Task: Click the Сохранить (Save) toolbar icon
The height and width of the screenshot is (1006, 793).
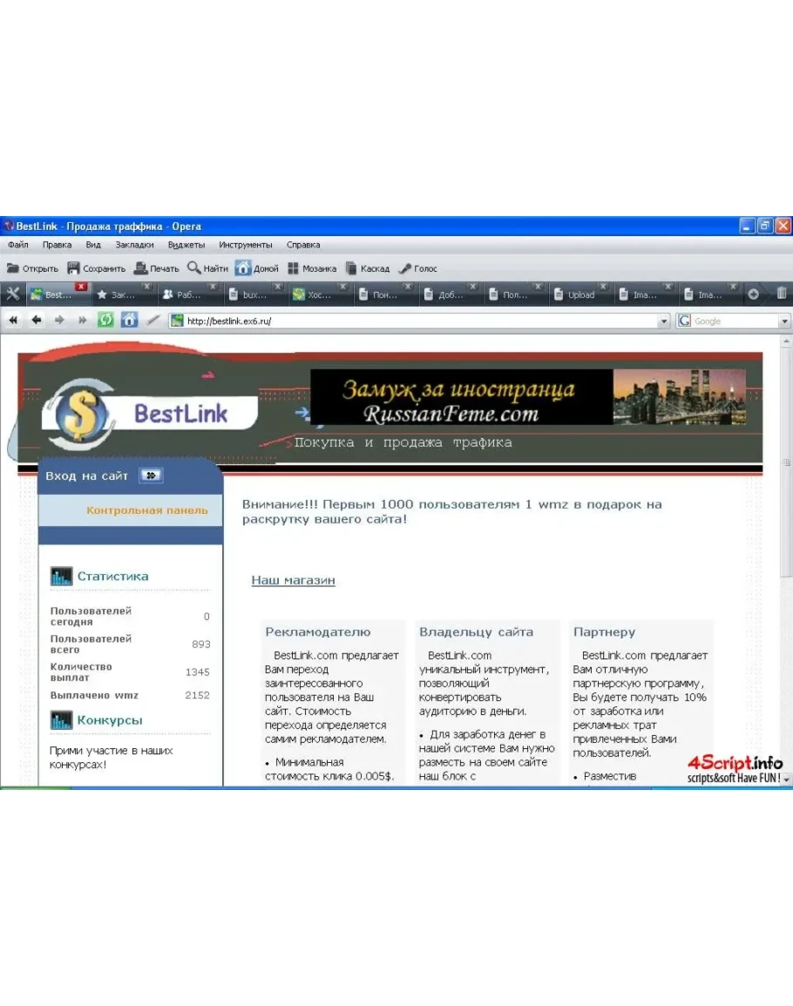Action: click(74, 268)
